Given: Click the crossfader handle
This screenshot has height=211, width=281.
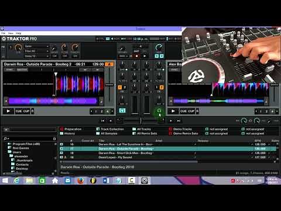Looking at the screenshot, I should pyautogui.click(x=140, y=121).
